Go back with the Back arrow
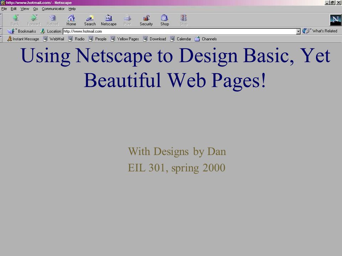Image resolution: width=342 pixels, height=256 pixels. (15, 20)
